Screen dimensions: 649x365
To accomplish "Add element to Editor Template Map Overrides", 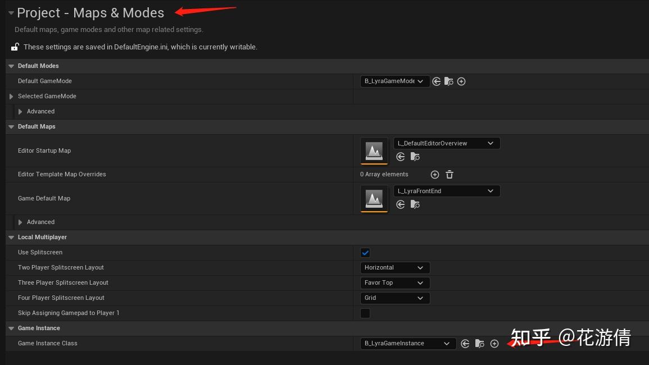I will point(434,175).
